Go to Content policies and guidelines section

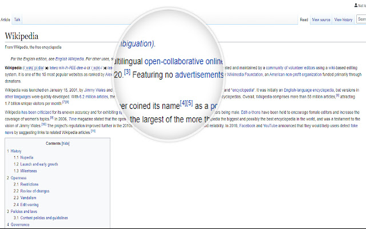tap(44, 218)
